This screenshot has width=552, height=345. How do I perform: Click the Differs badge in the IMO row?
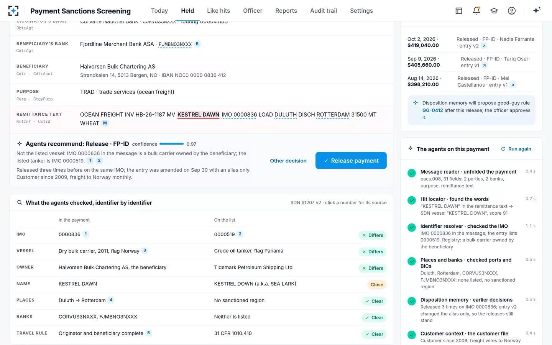click(373, 235)
